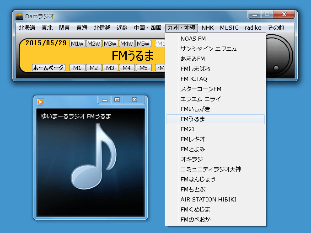Viewport: 311px width, 233px height.
Task: Click the M3 preset button
Action: [x=110, y=68]
